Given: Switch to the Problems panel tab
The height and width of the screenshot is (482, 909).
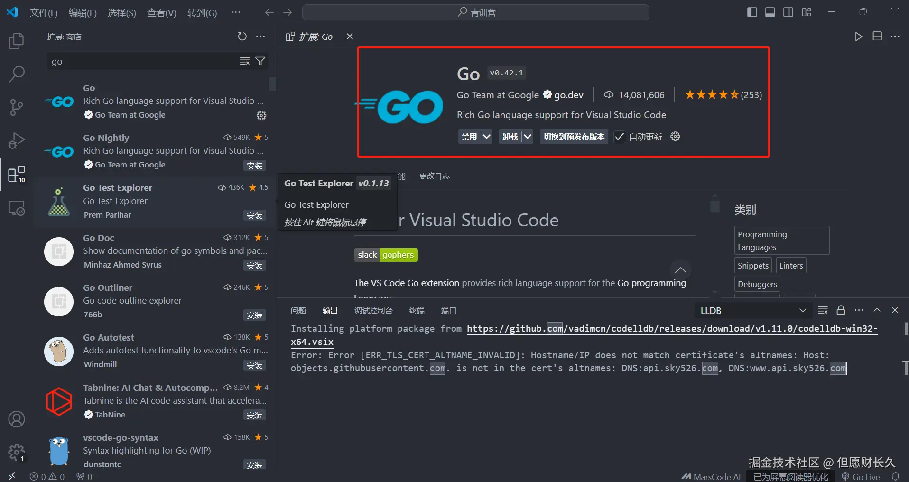Looking at the screenshot, I should point(298,310).
